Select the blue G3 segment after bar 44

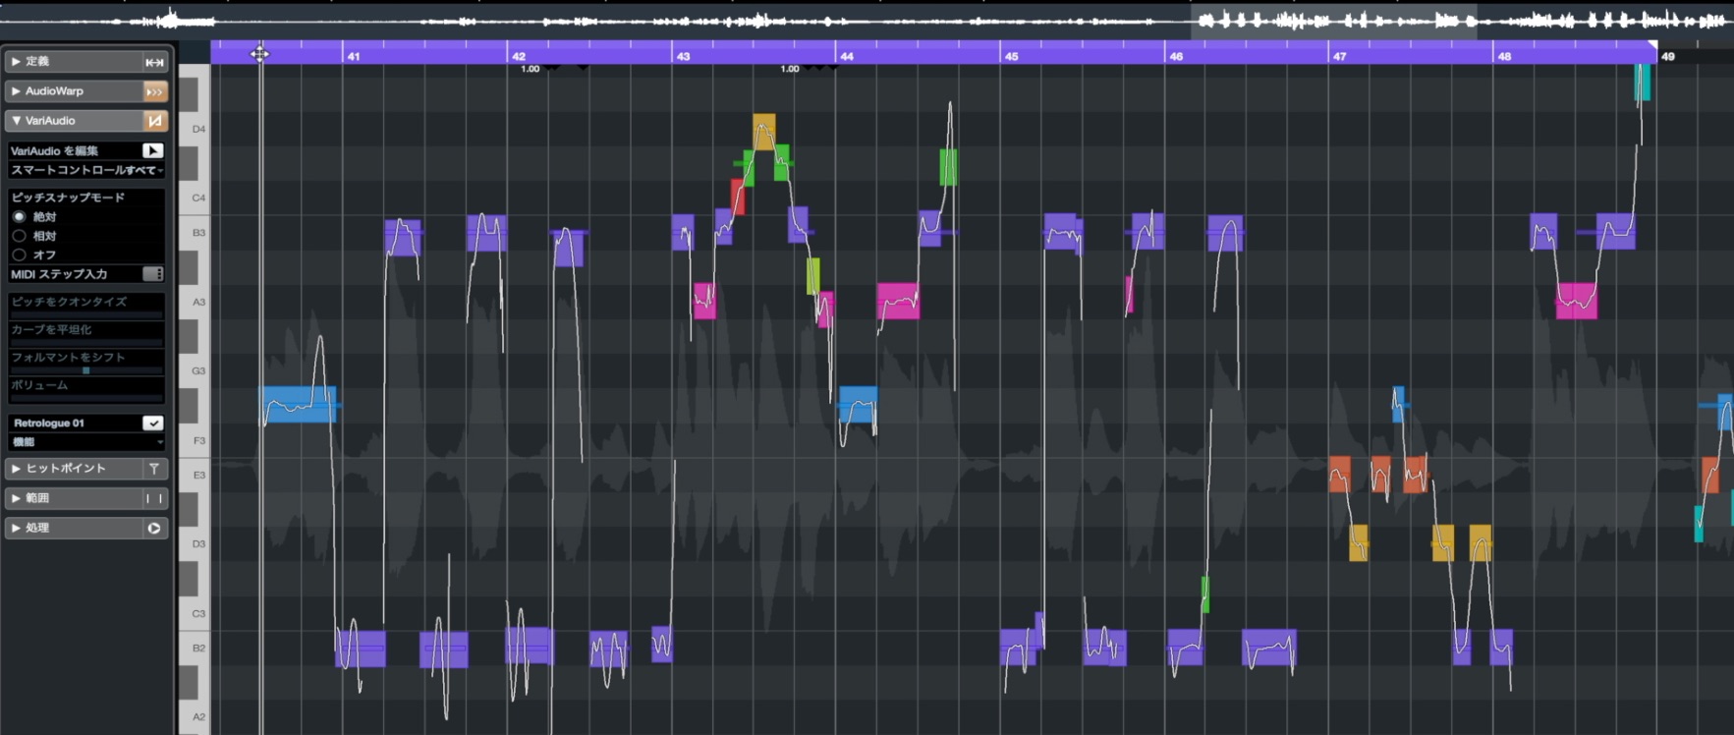(858, 404)
